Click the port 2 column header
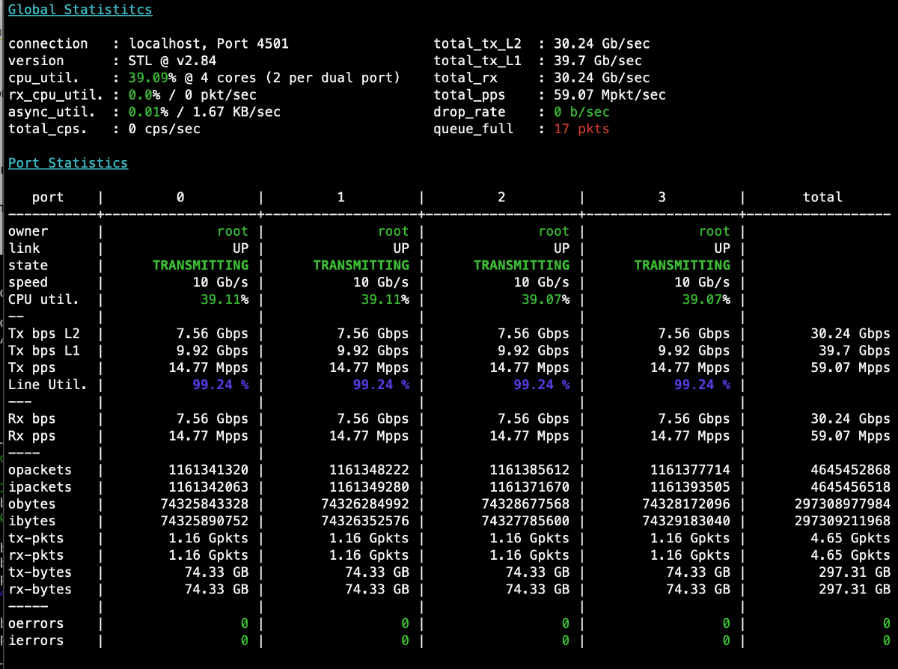898x669 pixels. pyautogui.click(x=501, y=198)
